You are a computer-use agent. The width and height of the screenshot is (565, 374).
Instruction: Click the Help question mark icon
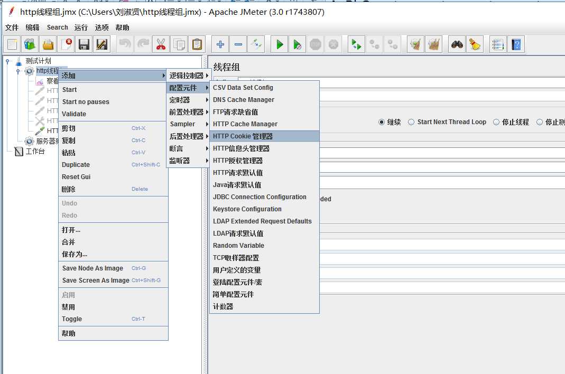[516, 45]
